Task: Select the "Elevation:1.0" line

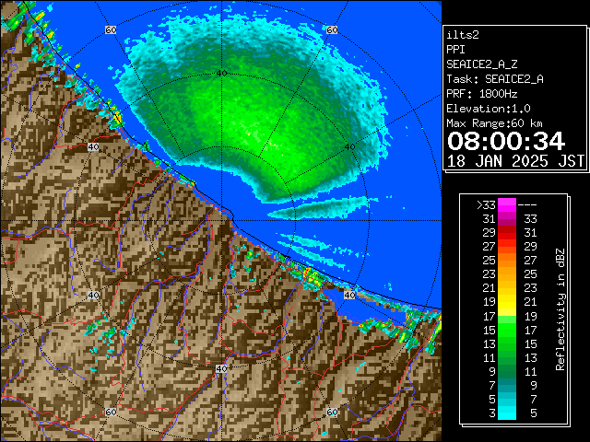Action: (x=489, y=109)
